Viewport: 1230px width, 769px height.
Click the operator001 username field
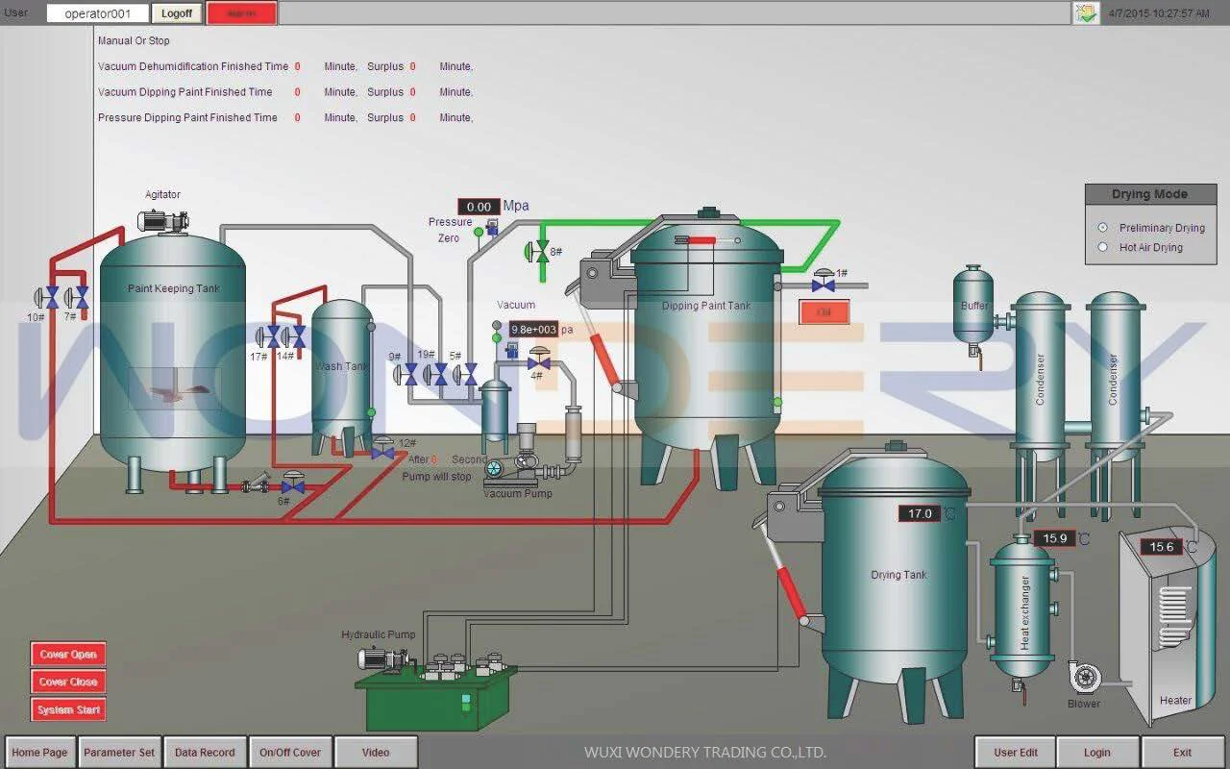[x=97, y=13]
